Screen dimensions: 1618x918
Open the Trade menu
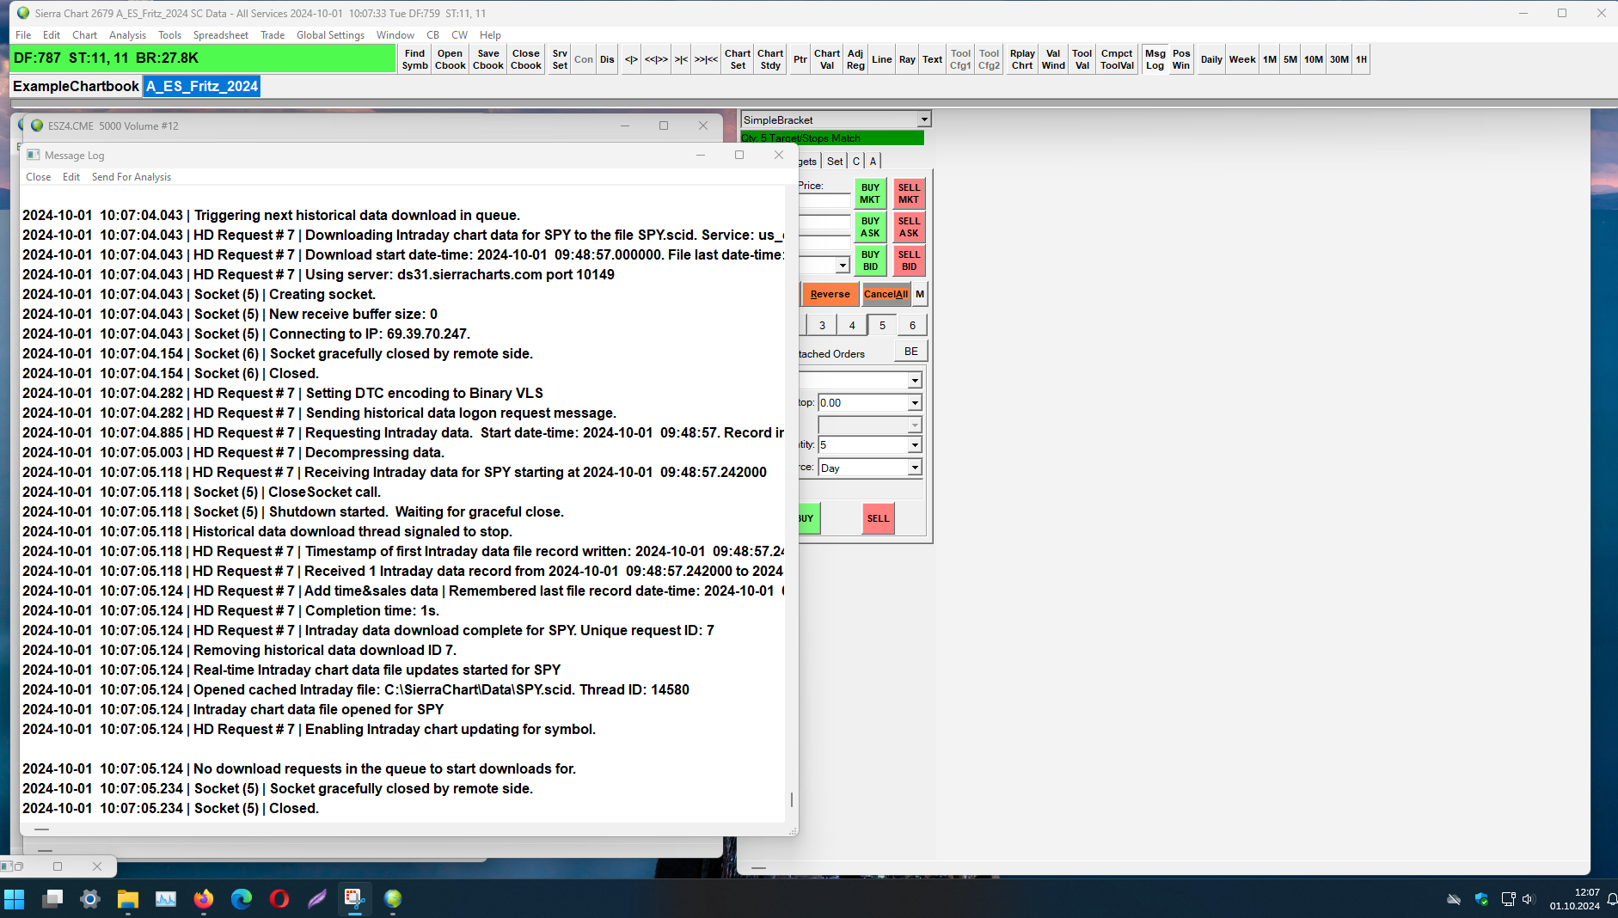coord(273,35)
